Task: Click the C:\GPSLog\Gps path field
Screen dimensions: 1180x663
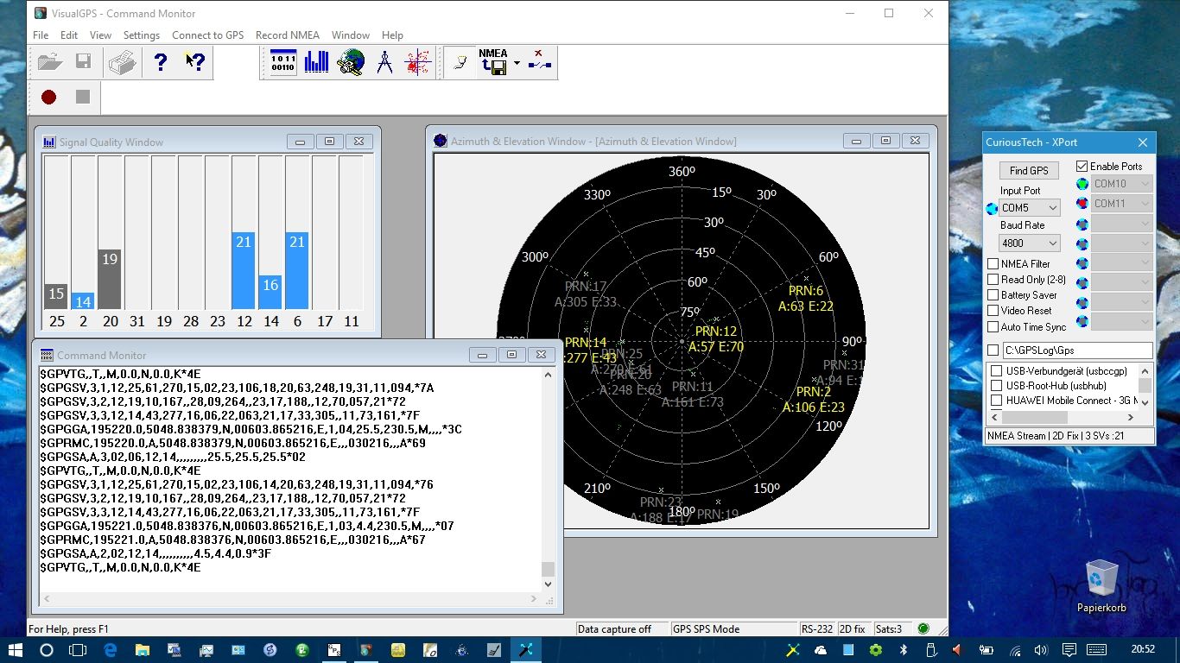Action: tap(1076, 350)
